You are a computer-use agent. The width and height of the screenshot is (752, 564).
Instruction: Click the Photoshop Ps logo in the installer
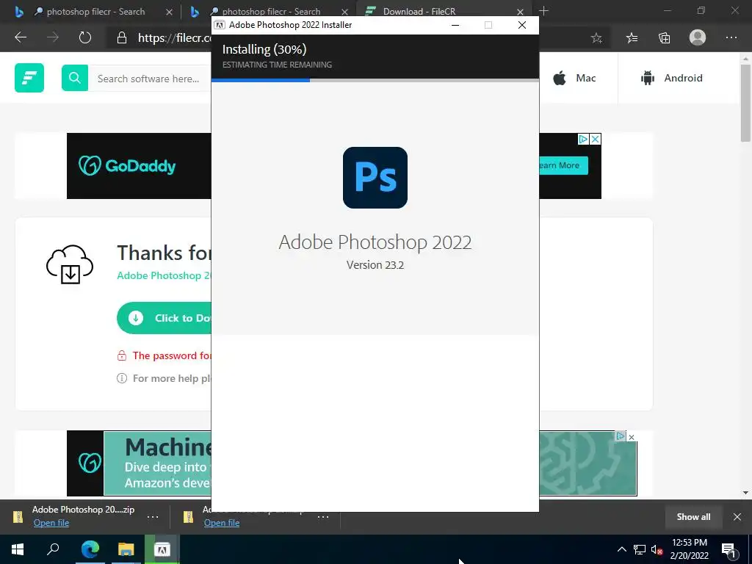pos(375,178)
